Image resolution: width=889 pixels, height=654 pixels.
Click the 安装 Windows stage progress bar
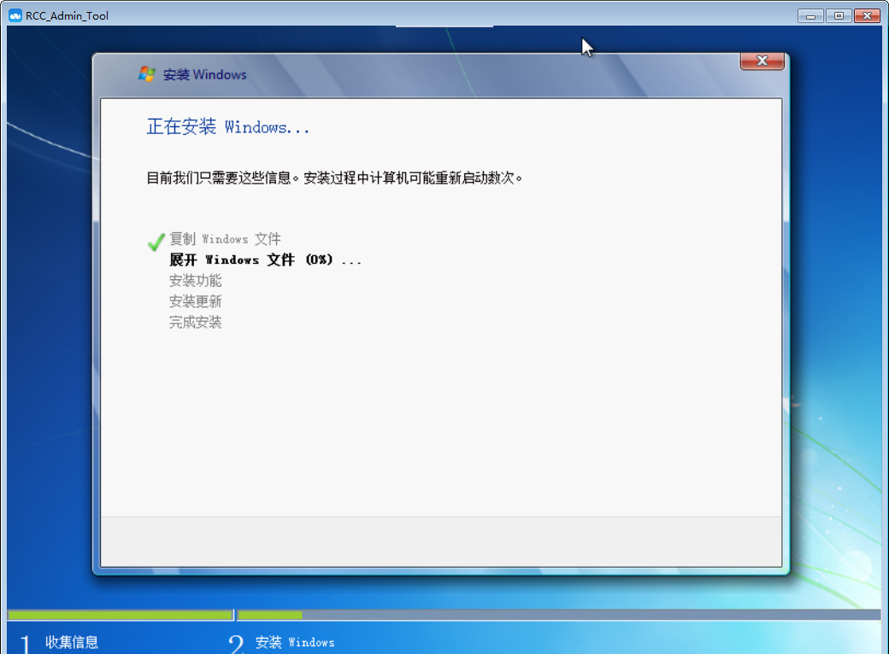click(559, 615)
